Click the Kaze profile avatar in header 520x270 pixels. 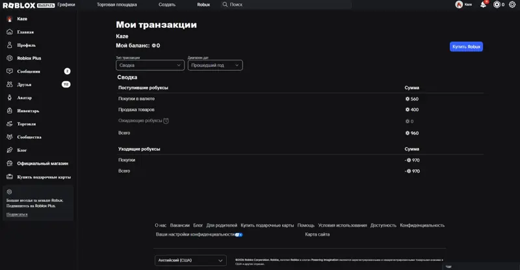click(x=459, y=5)
